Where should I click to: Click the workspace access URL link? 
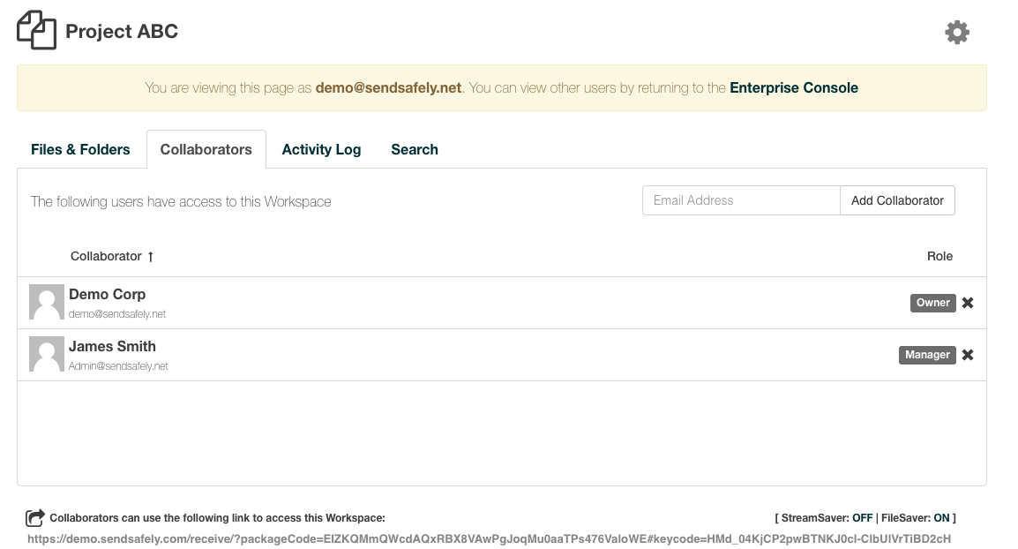point(489,538)
